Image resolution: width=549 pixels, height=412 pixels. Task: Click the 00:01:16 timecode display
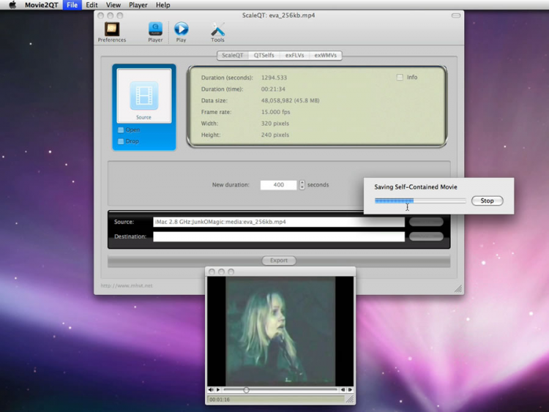(x=220, y=400)
